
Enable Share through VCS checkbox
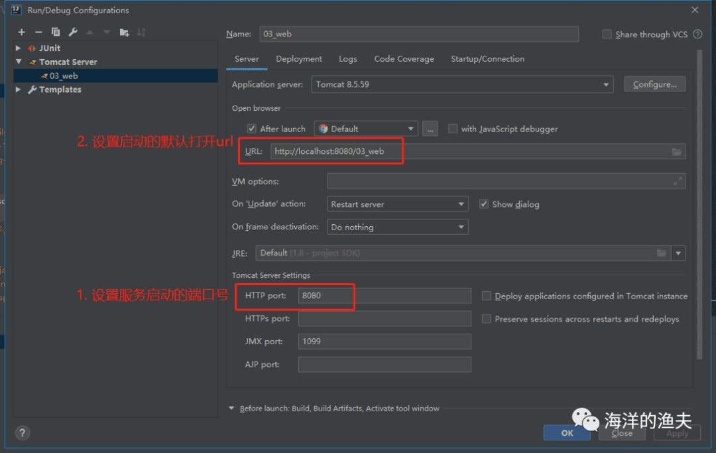607,34
